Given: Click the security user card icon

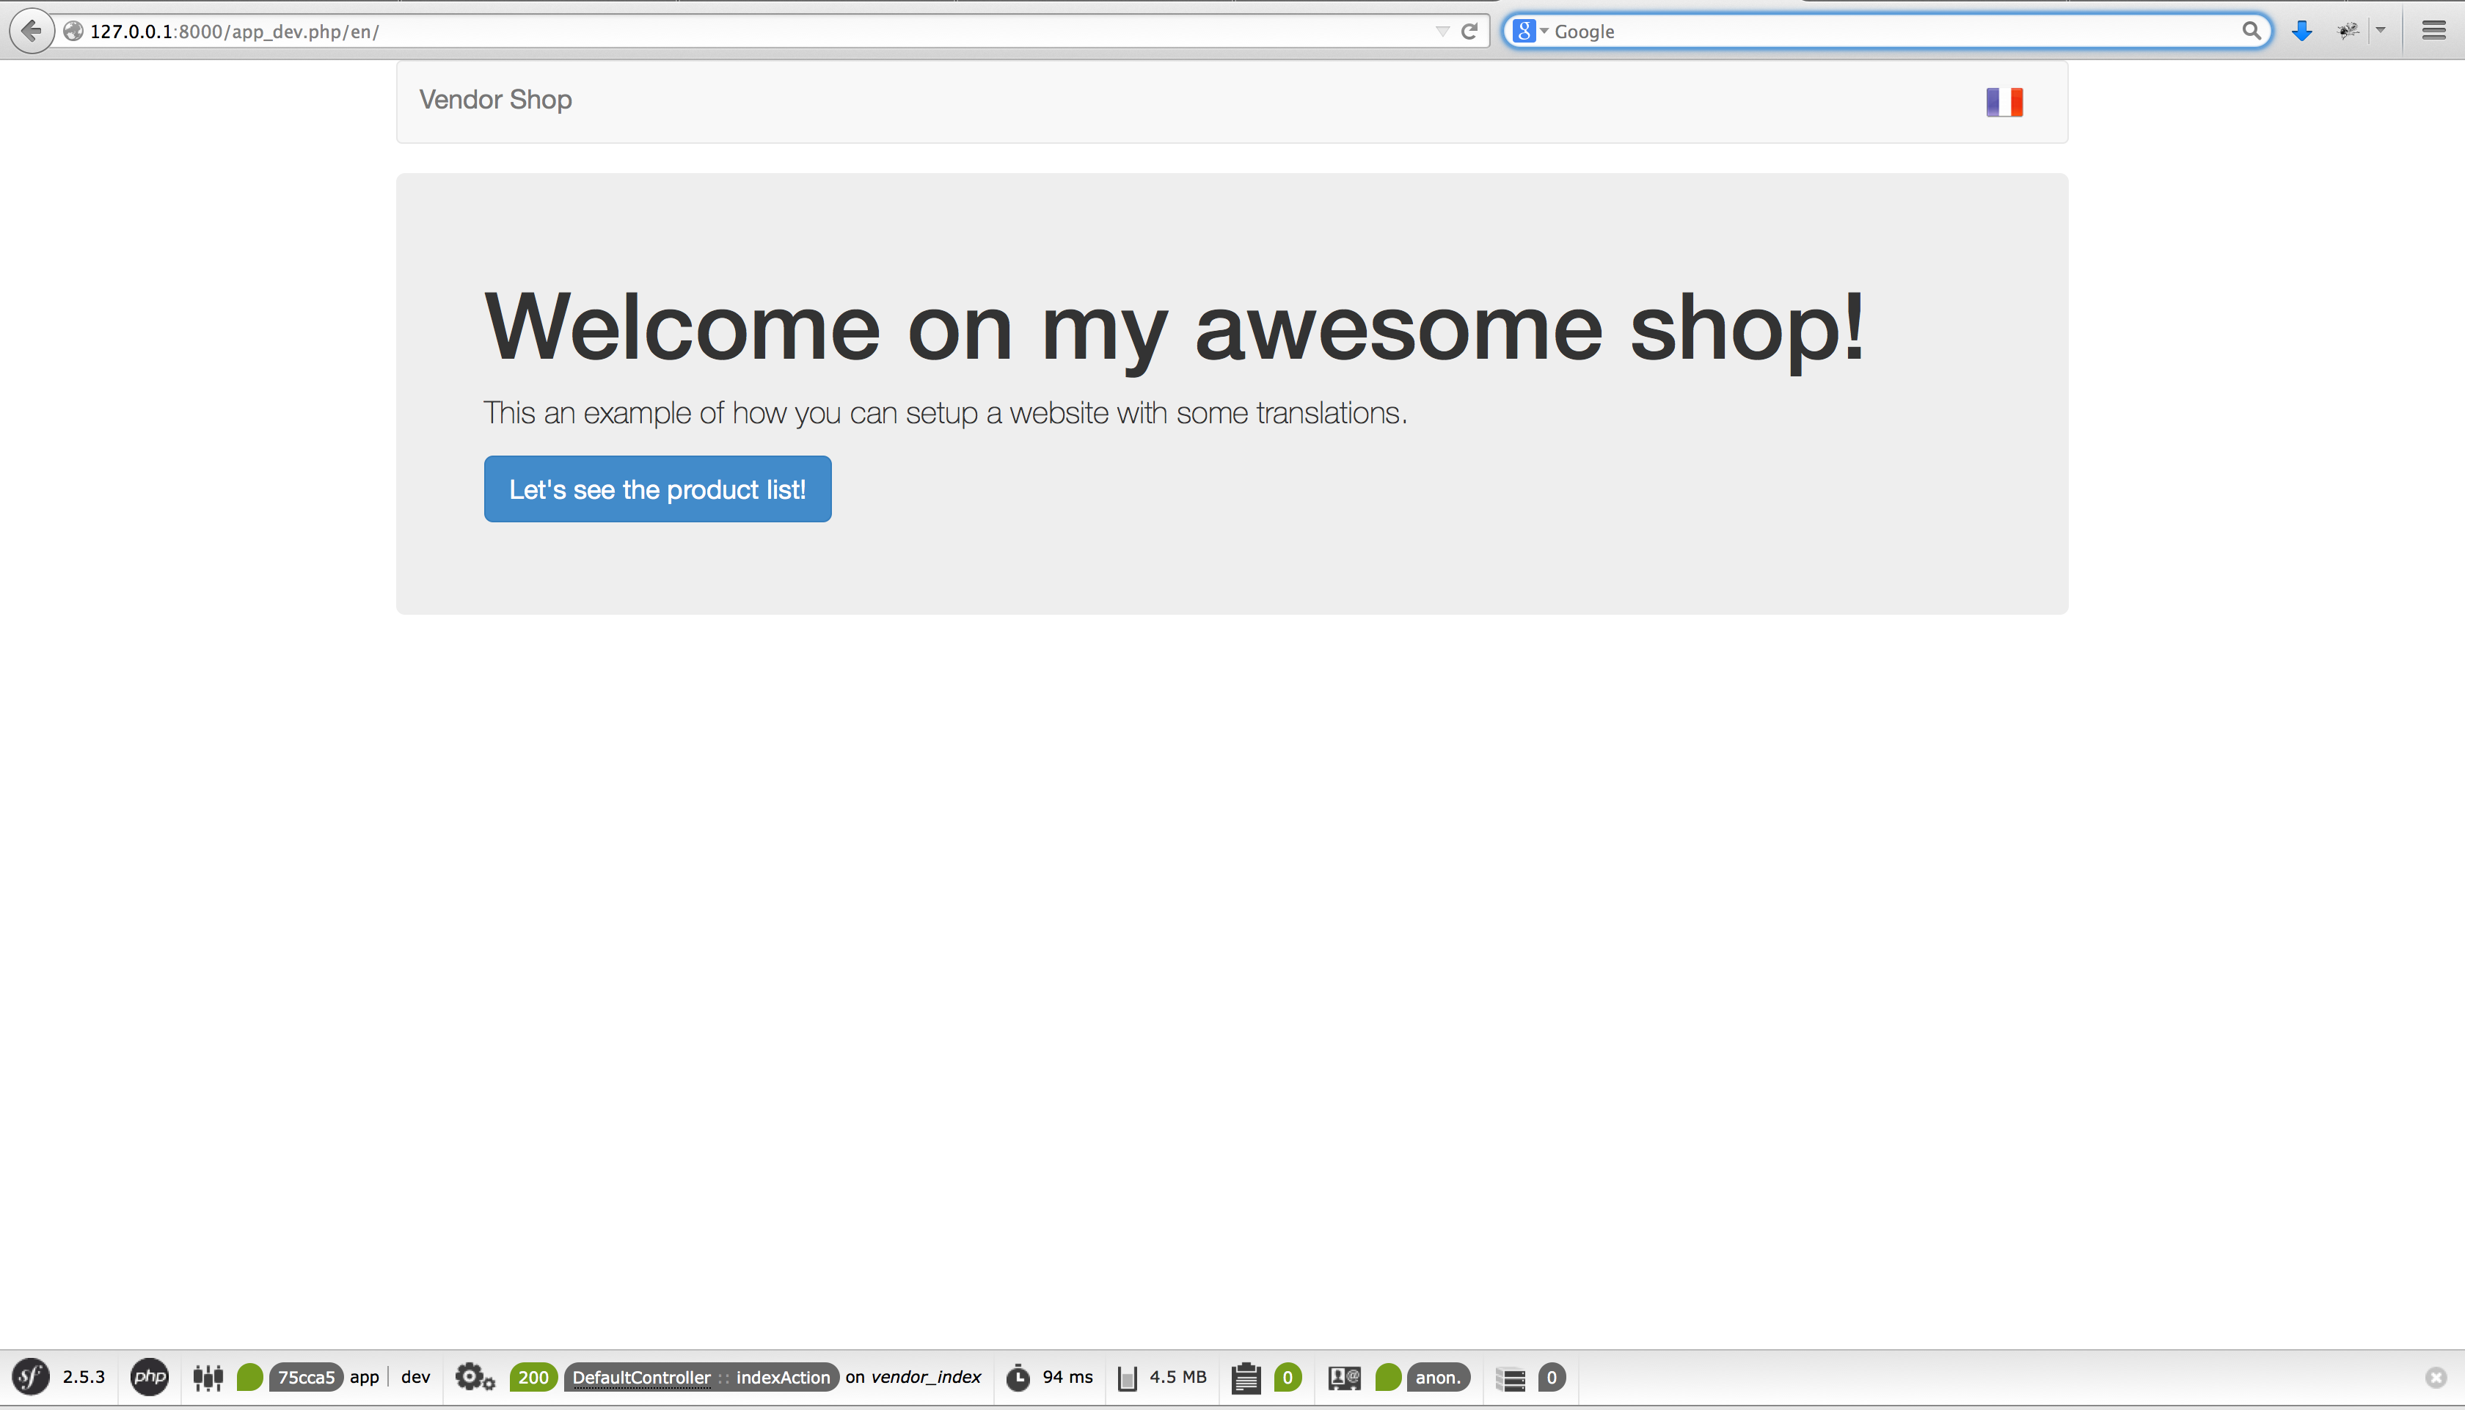Looking at the screenshot, I should (x=1344, y=1377).
